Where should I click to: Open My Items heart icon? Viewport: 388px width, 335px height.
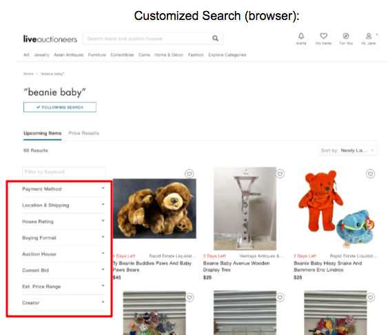point(323,36)
